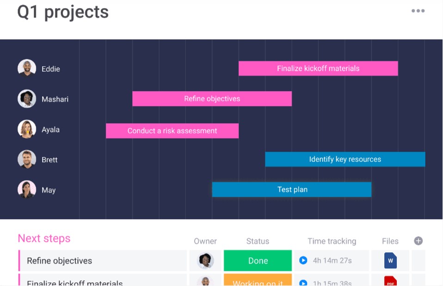The width and height of the screenshot is (443, 286).
Task: Open the three-dots options menu
Action: point(418,11)
